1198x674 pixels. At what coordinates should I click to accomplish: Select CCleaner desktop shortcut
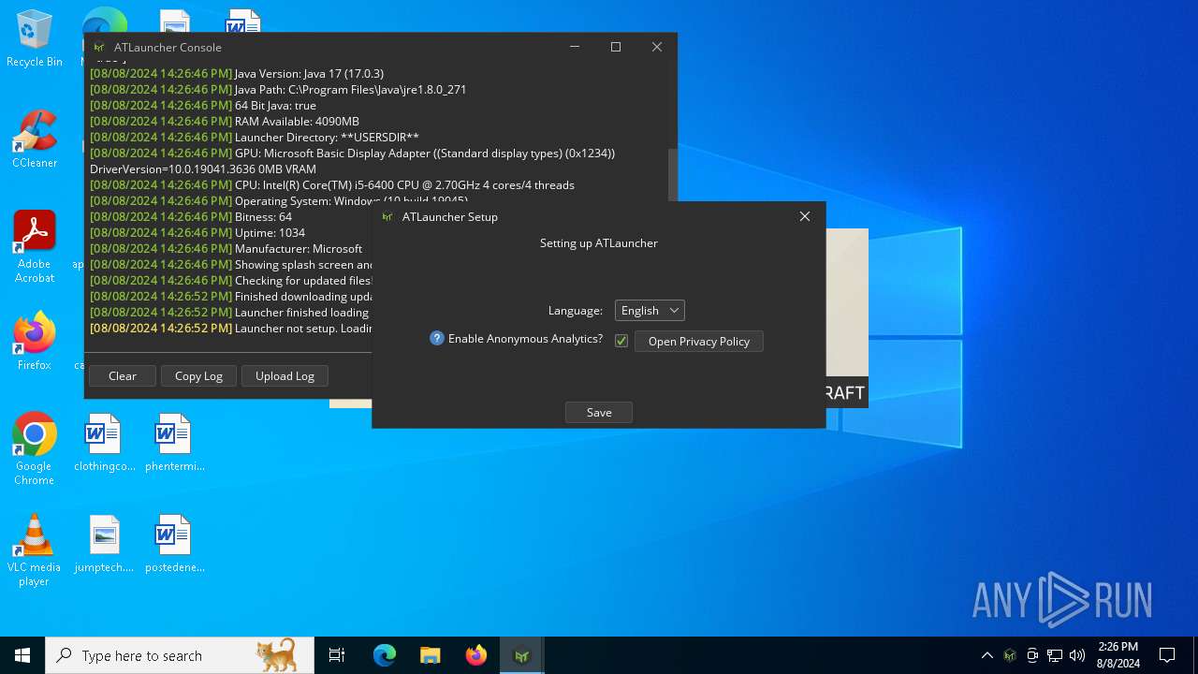[35, 139]
